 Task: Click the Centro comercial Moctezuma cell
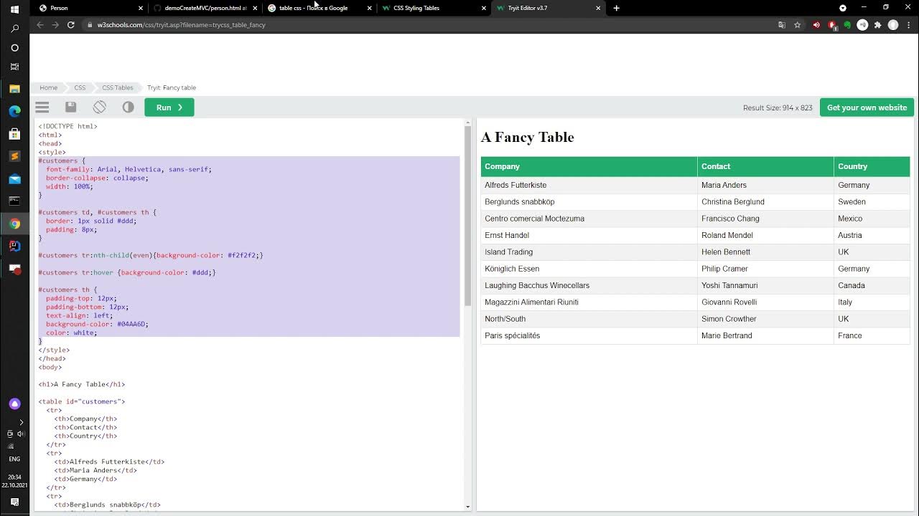tap(589, 219)
